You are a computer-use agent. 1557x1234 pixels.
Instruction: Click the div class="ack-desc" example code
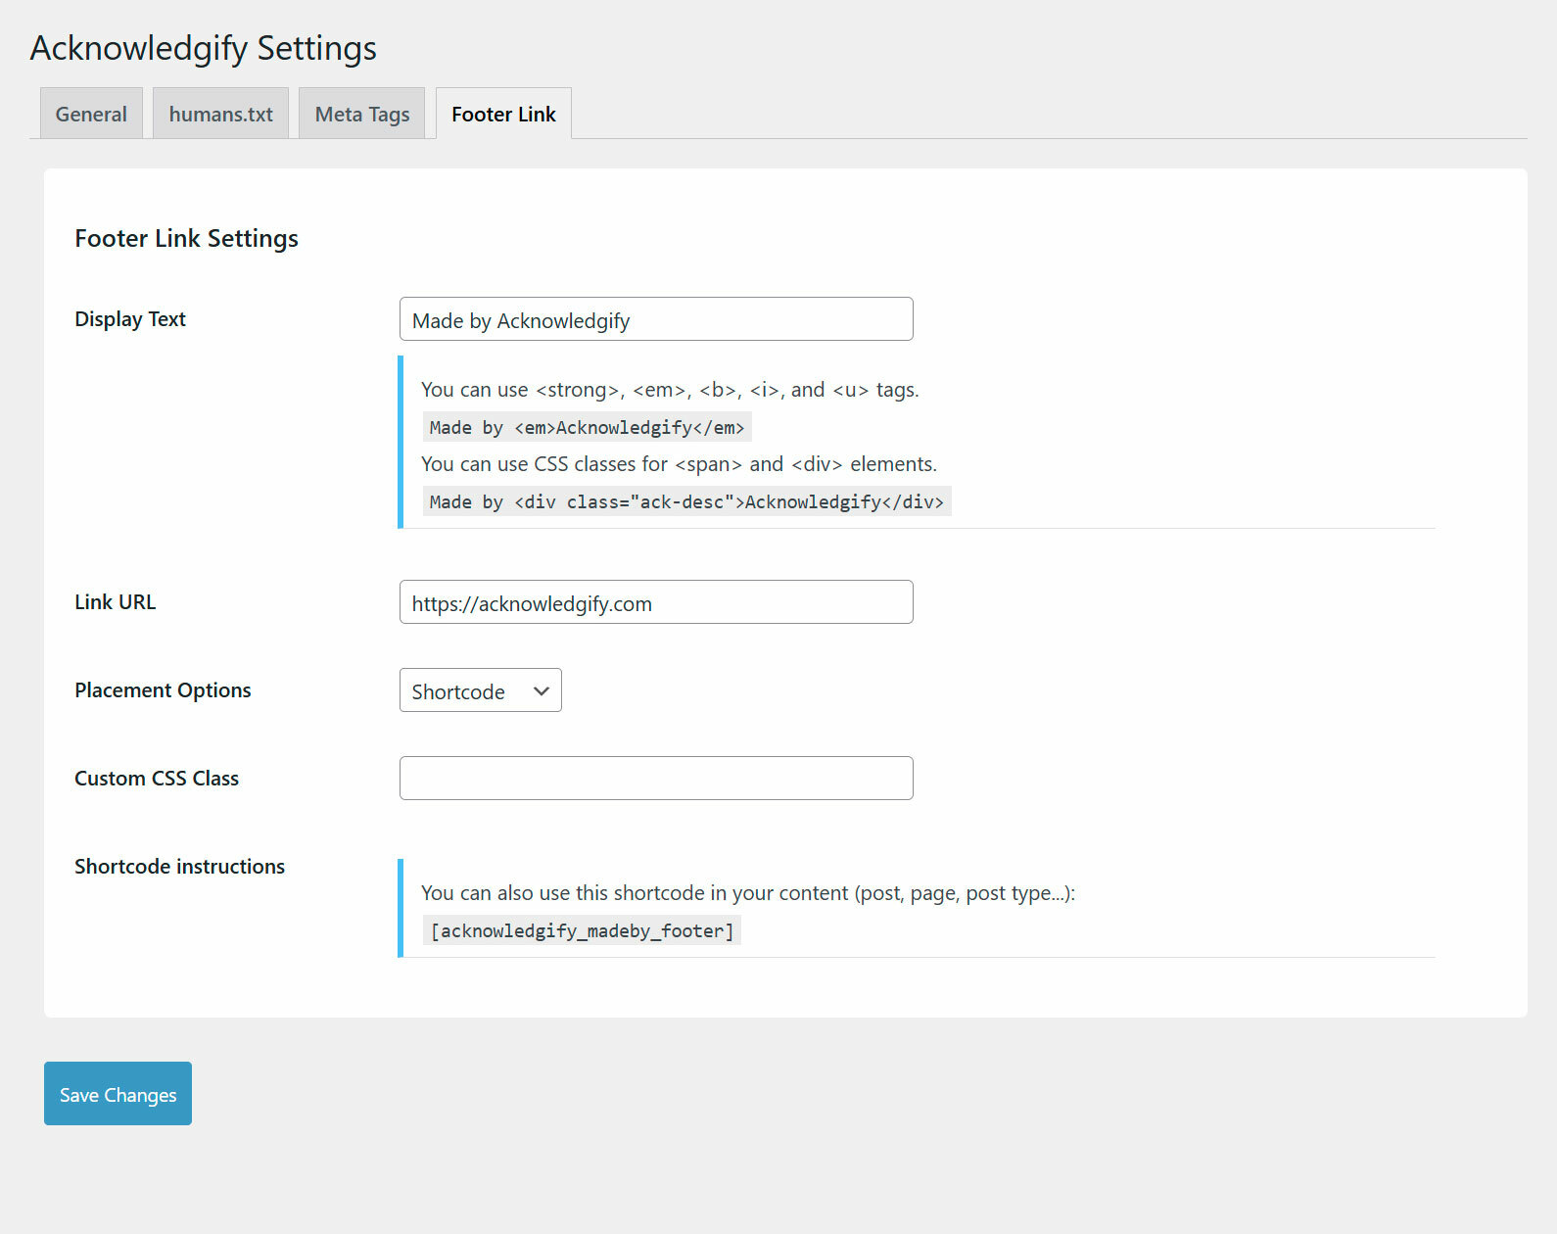686,501
